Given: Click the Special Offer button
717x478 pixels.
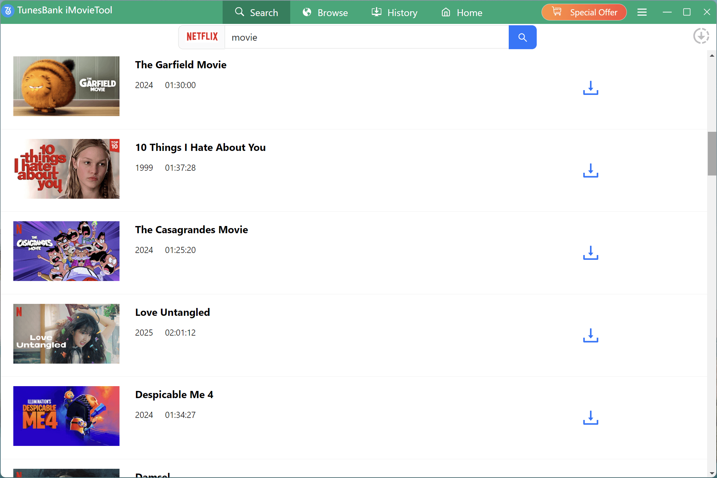Looking at the screenshot, I should (x=584, y=12).
